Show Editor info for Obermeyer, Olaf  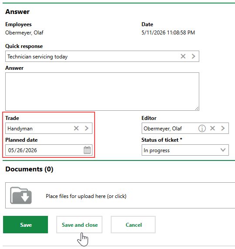(x=202, y=128)
